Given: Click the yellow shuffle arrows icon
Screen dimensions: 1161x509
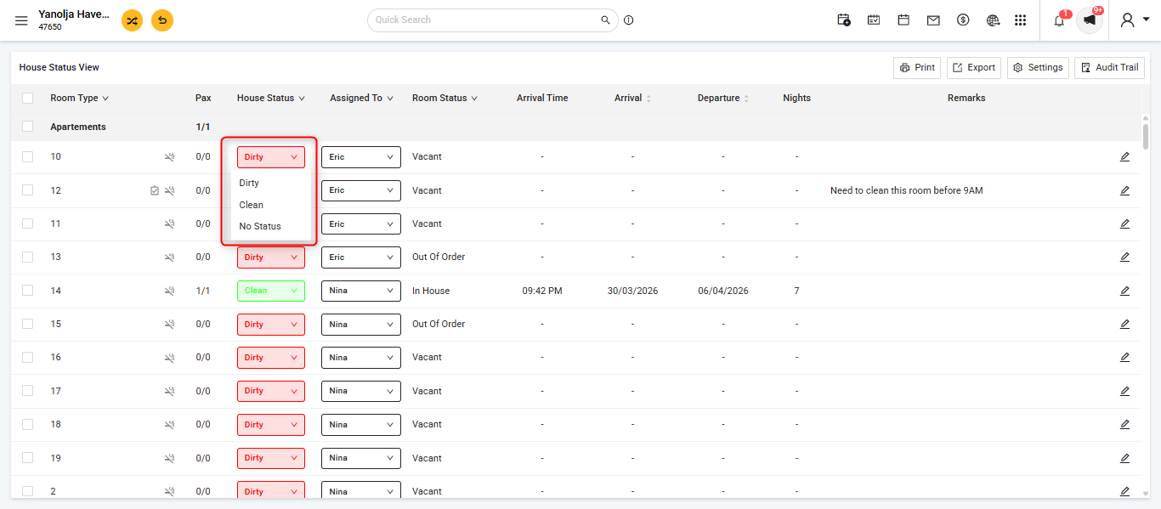Looking at the screenshot, I should pyautogui.click(x=132, y=20).
